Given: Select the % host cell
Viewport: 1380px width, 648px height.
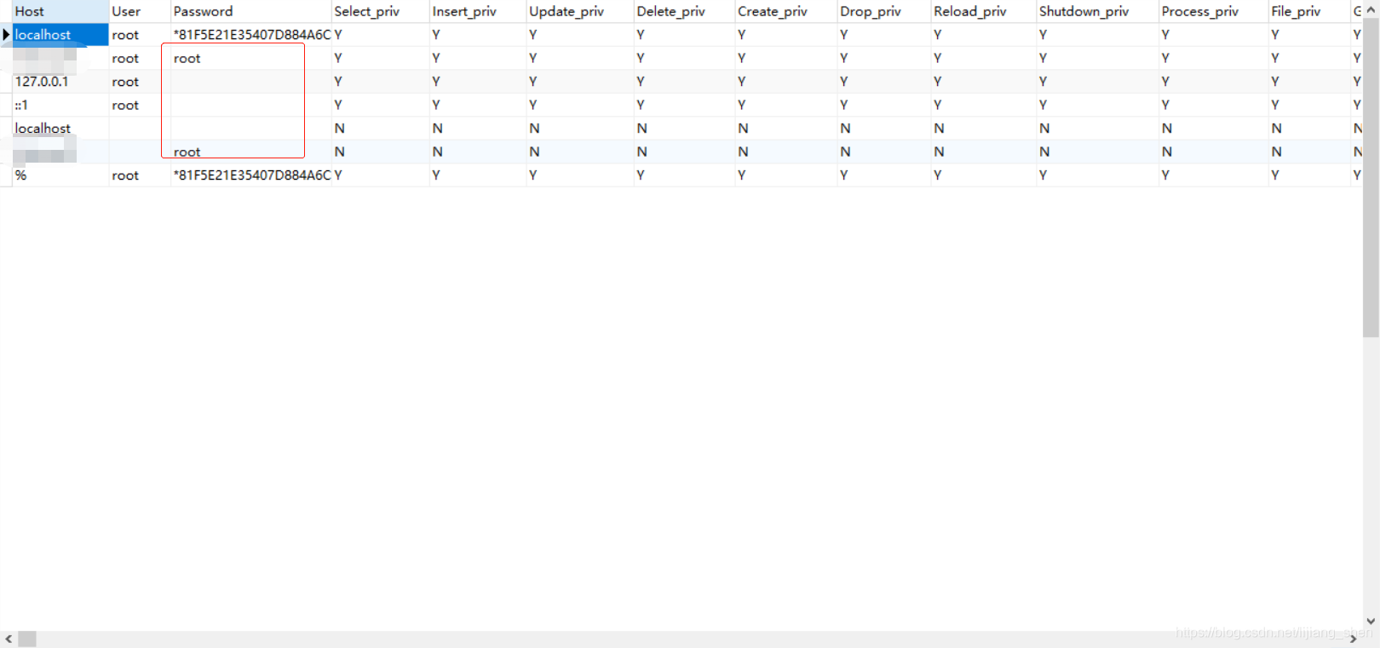Looking at the screenshot, I should (60, 175).
